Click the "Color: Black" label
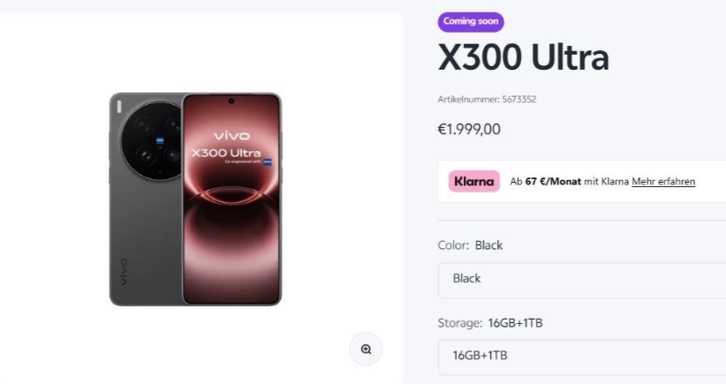This screenshot has height=384, width=726. pos(470,245)
